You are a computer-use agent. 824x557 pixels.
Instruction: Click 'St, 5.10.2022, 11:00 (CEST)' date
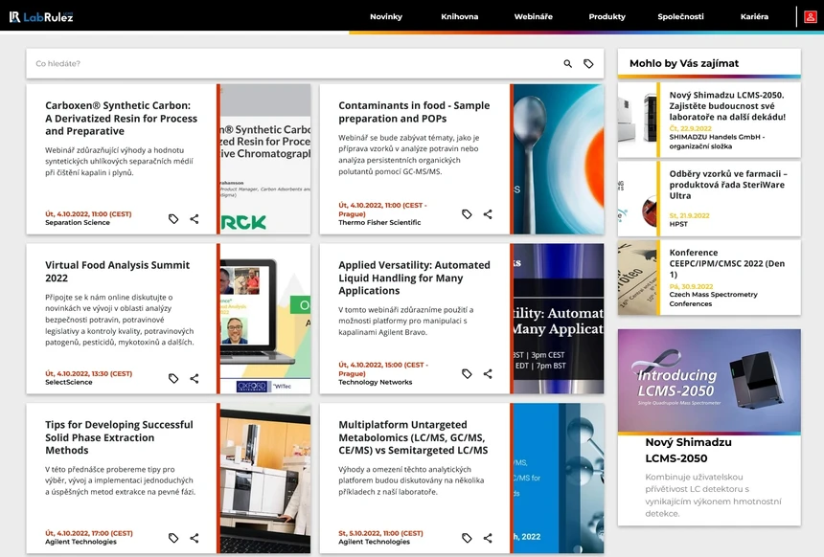click(380, 533)
